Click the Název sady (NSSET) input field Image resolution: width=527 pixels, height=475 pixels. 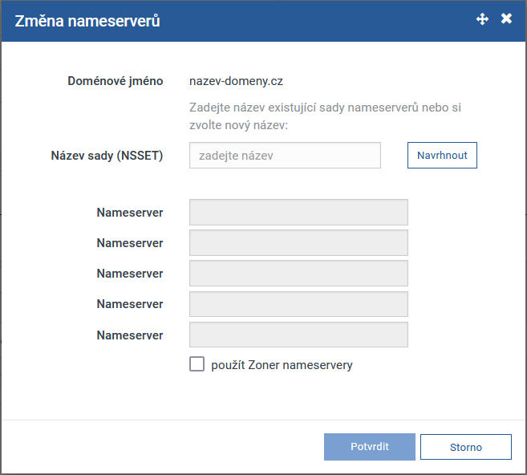285,156
